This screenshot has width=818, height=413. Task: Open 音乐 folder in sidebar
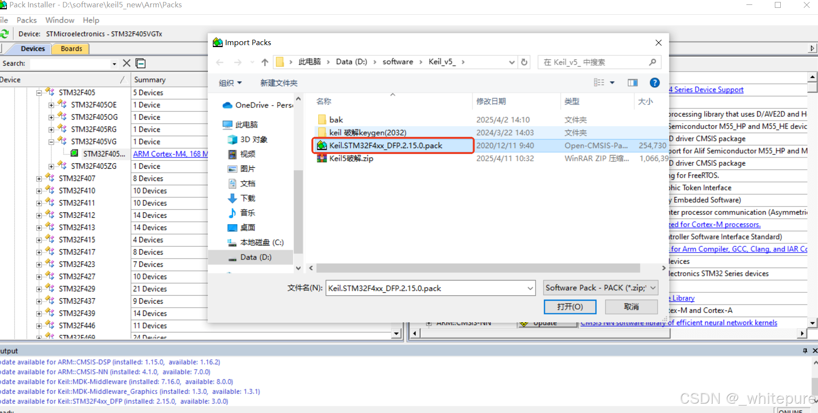(241, 213)
